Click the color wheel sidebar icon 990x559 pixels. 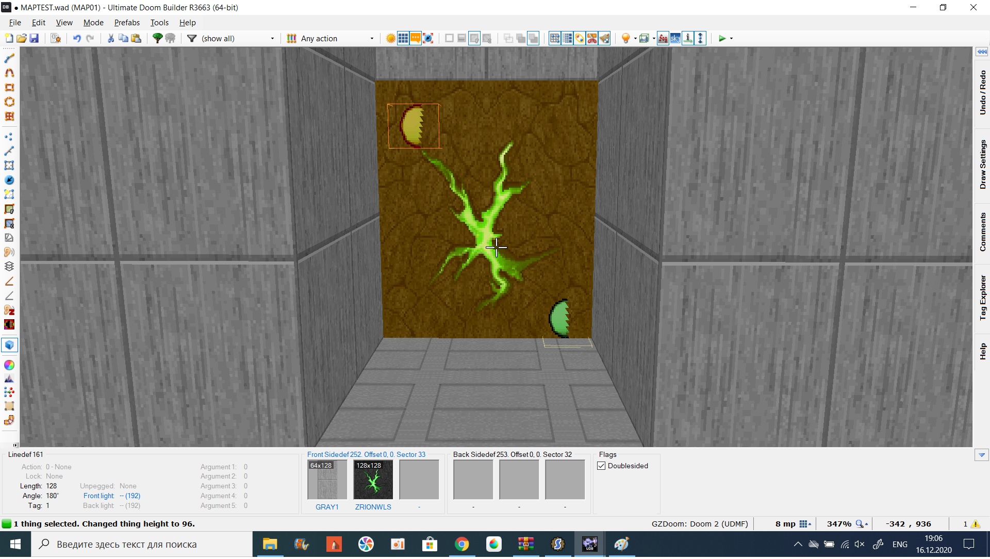point(9,365)
